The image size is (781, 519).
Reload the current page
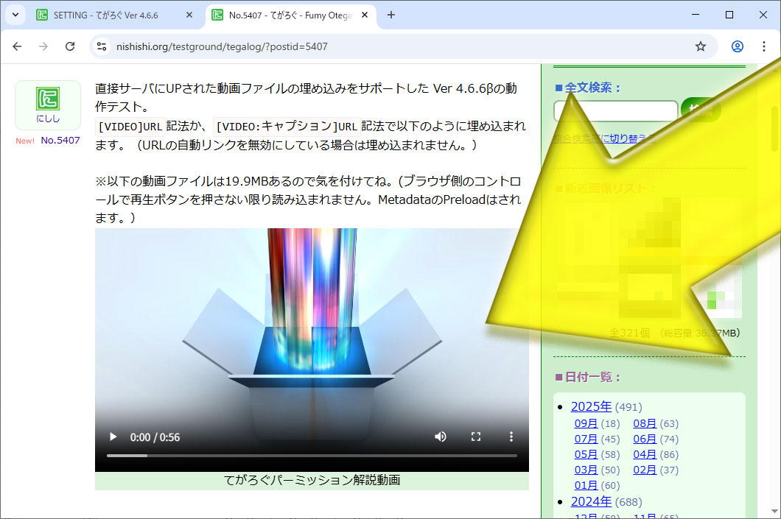tap(70, 46)
